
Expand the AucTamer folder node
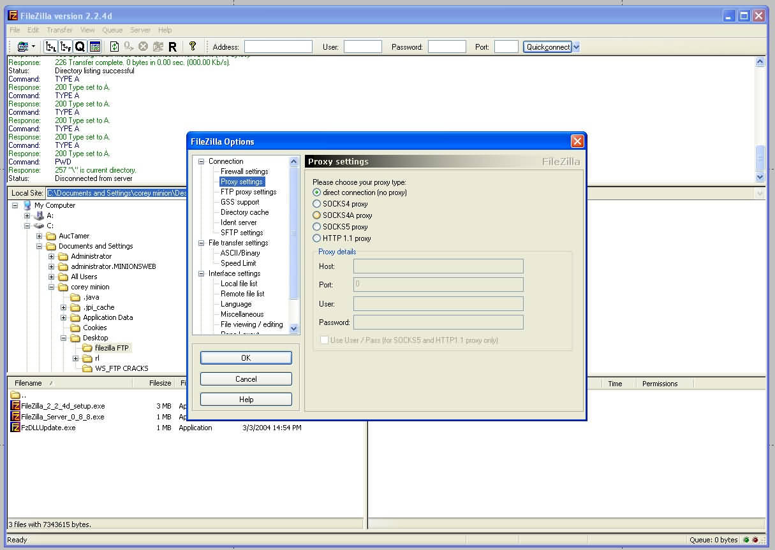pos(39,236)
